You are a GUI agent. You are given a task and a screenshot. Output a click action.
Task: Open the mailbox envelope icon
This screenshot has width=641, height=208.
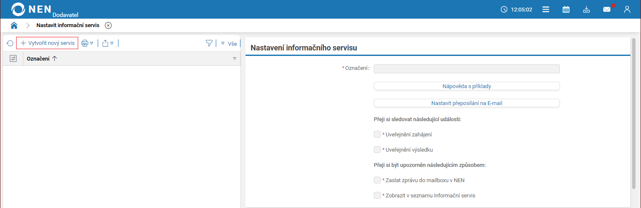click(x=607, y=9)
